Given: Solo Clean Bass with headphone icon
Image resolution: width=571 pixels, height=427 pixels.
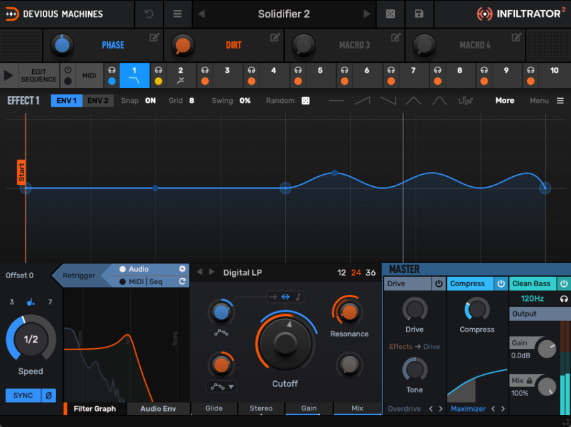Looking at the screenshot, I should click(564, 299).
